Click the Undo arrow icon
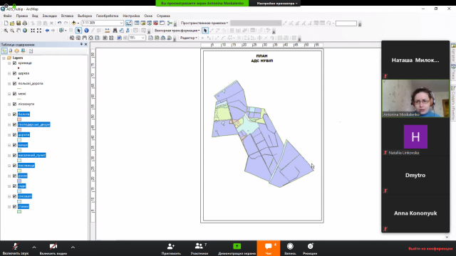Viewport: 456px width, 256px height. [x=59, y=23]
